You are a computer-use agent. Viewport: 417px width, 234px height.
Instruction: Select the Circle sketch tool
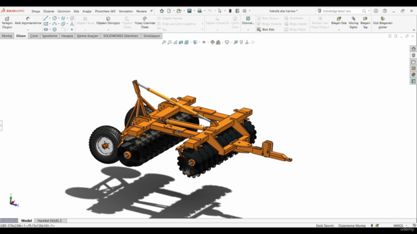click(55, 18)
